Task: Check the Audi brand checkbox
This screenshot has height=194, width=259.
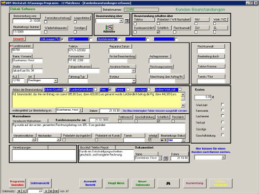Action: (91, 39)
